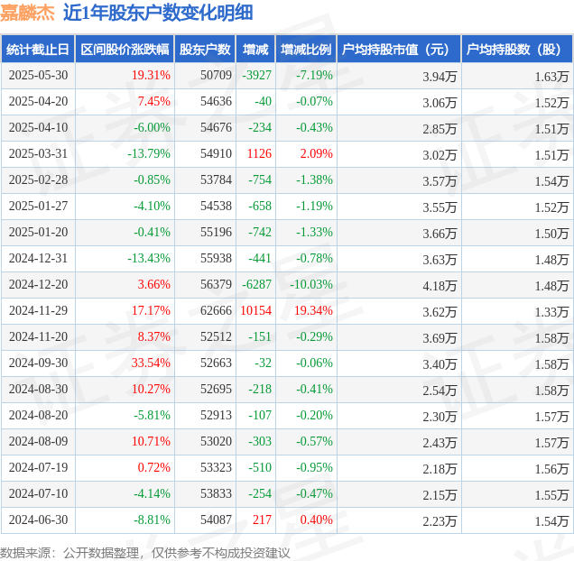This screenshot has width=574, height=561.
Task: Click the 区间股价涨跌幅 column header
Action: (125, 49)
